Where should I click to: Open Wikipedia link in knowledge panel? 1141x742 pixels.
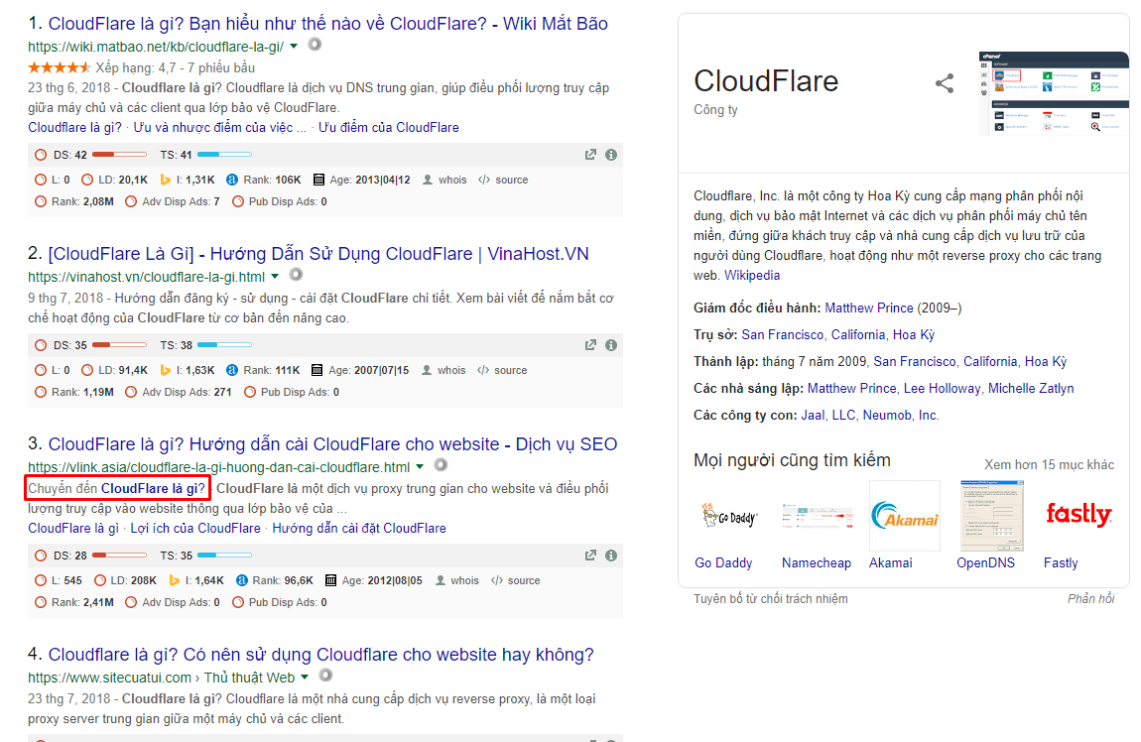pos(752,275)
